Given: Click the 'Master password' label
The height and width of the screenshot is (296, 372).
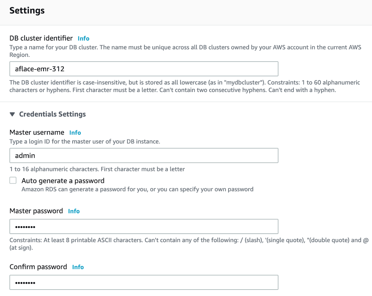Looking at the screenshot, I should [36, 211].
